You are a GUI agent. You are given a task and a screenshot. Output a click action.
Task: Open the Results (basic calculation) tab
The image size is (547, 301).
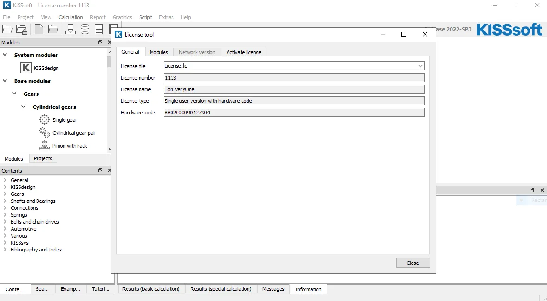coord(151,289)
